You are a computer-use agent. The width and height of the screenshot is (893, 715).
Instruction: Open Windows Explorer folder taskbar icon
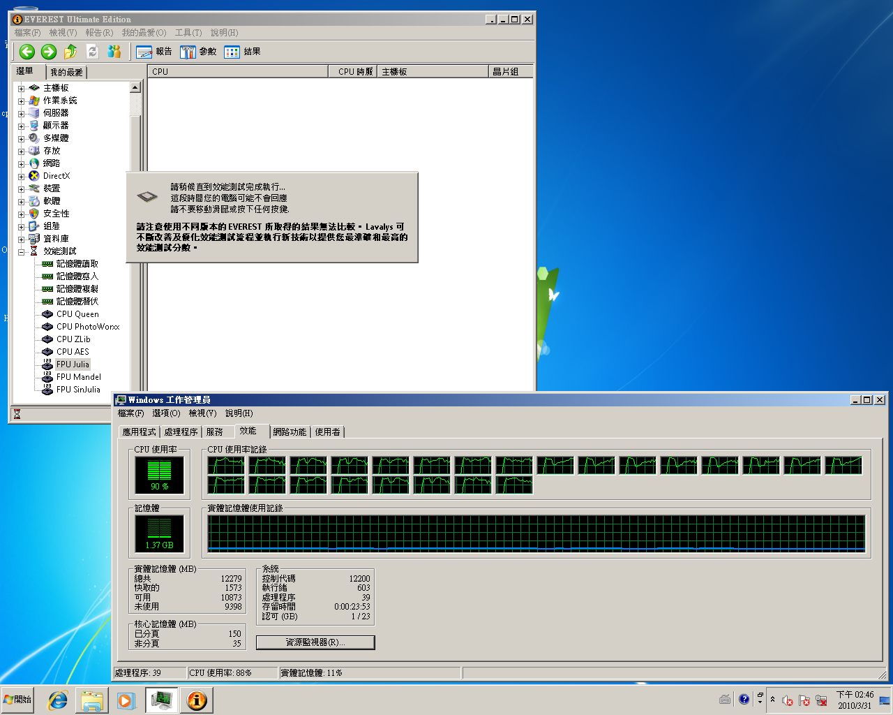[x=92, y=700]
